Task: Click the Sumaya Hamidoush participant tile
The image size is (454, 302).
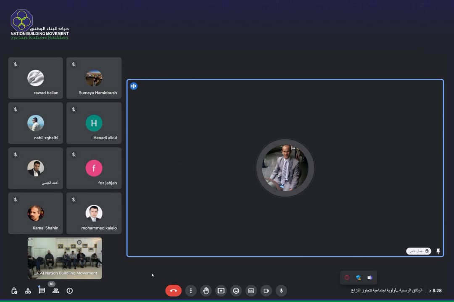Action: 94,78
